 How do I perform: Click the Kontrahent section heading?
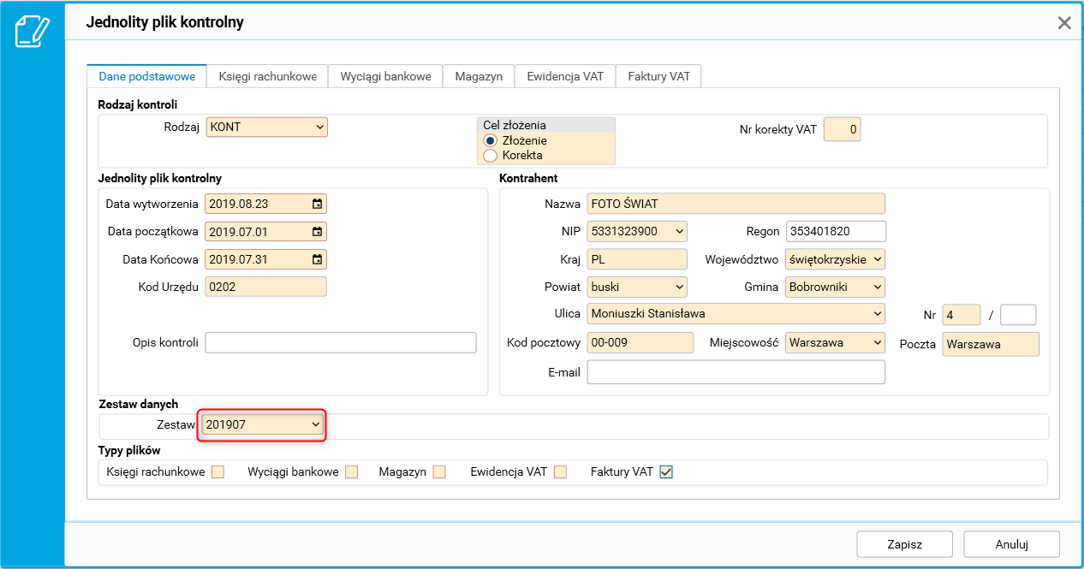[x=528, y=178]
